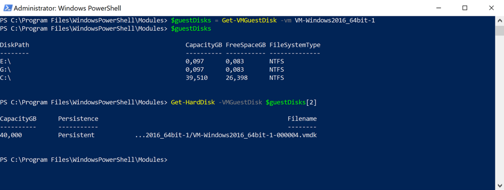Close the PowerShell window
This screenshot has width=504, height=190.
pos(491,8)
